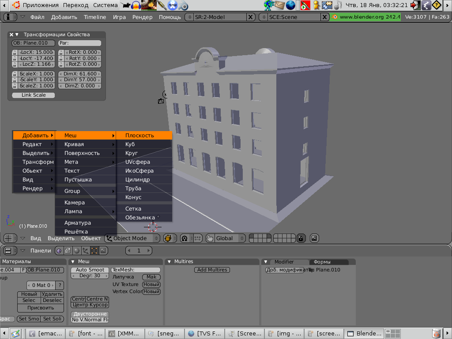This screenshot has height=339, width=452.
Task: Click the render preview image icon in the 3D header
Action: tap(314, 238)
